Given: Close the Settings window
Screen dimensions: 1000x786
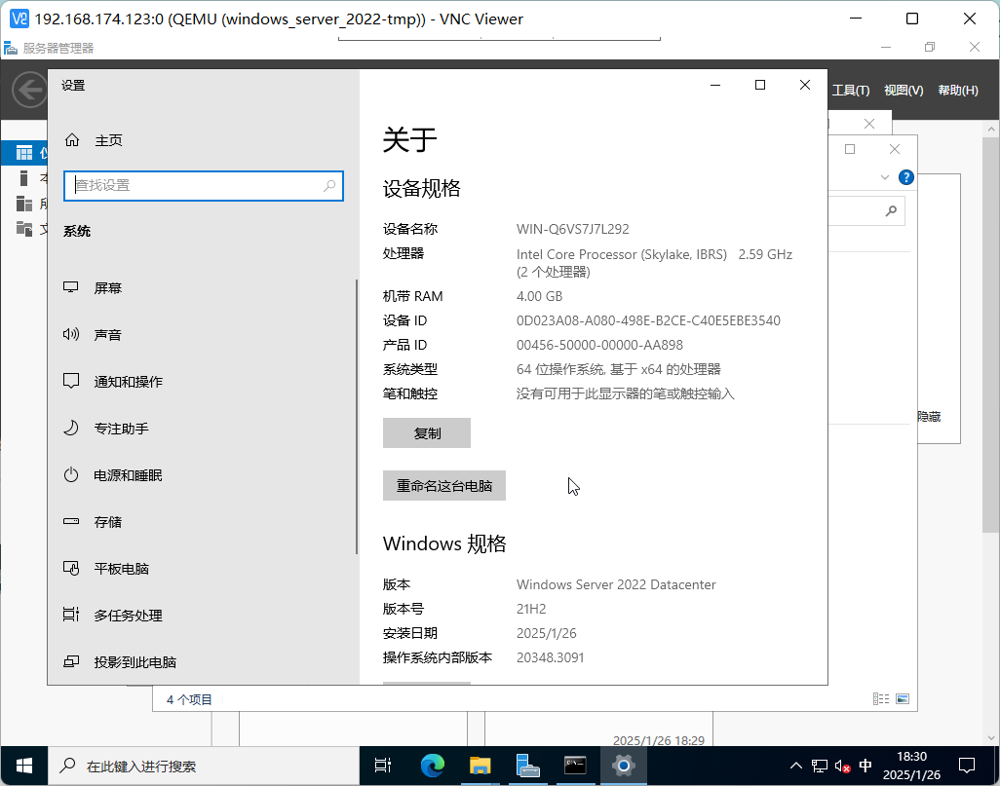Looking at the screenshot, I should point(805,85).
